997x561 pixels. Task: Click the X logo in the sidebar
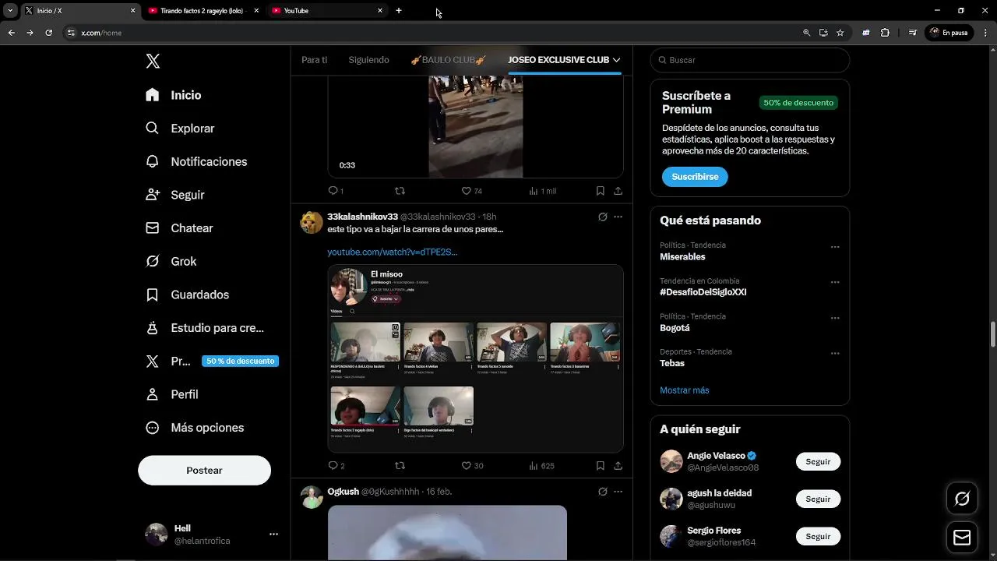(153, 62)
